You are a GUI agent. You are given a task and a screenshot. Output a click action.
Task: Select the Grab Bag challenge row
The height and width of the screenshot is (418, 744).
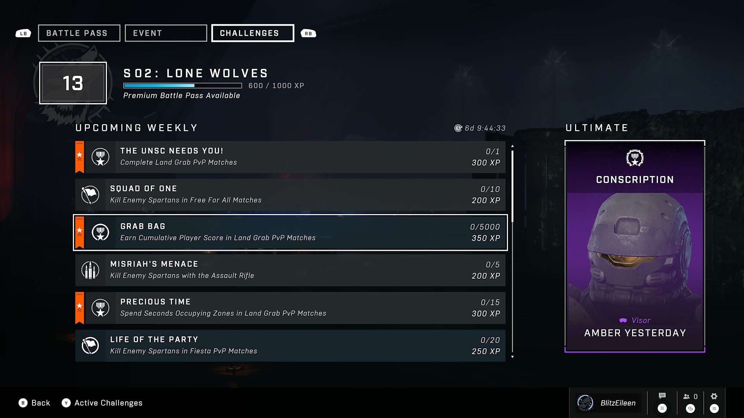coord(290,232)
